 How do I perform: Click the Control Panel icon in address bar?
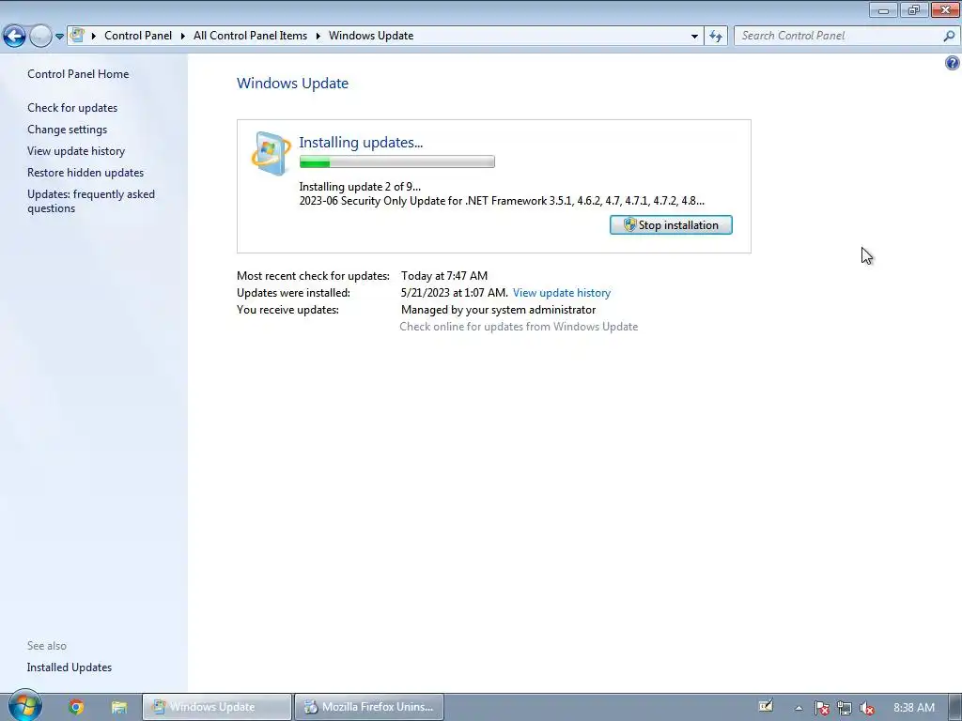[77, 36]
